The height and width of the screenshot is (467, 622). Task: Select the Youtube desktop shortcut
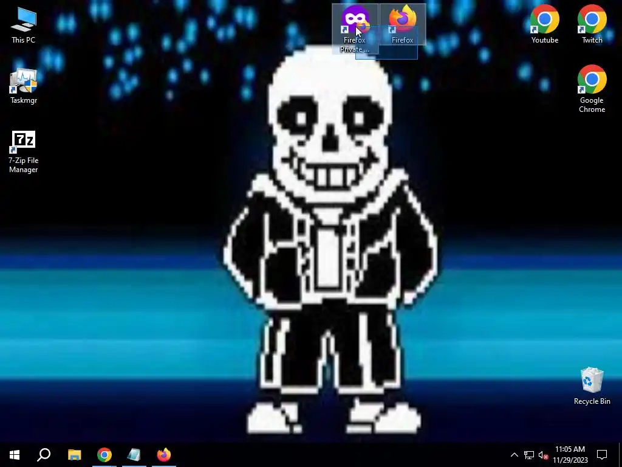click(545, 24)
